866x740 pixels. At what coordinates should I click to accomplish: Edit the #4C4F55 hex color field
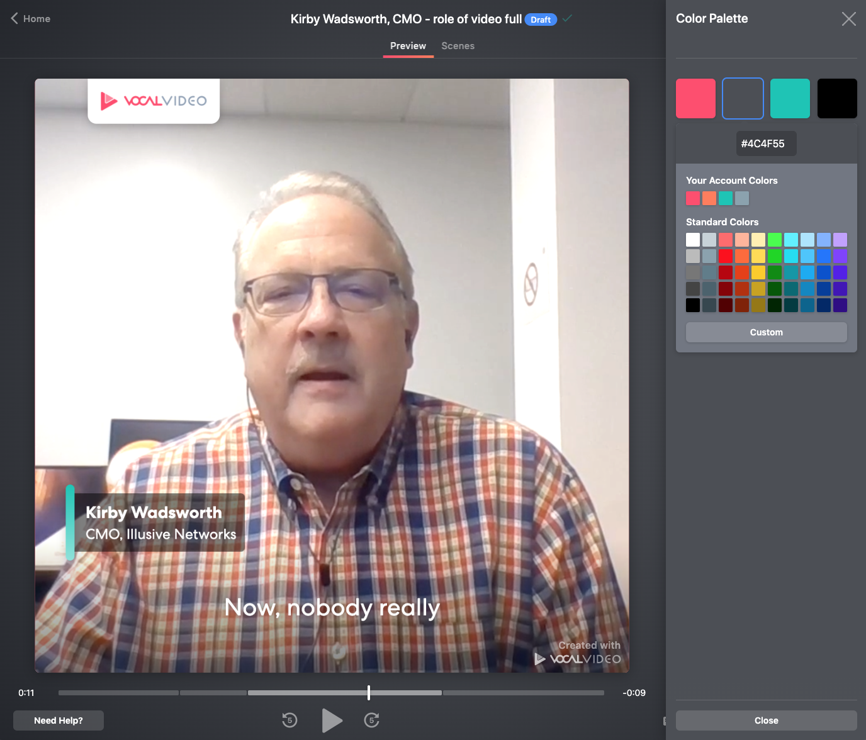pos(766,143)
